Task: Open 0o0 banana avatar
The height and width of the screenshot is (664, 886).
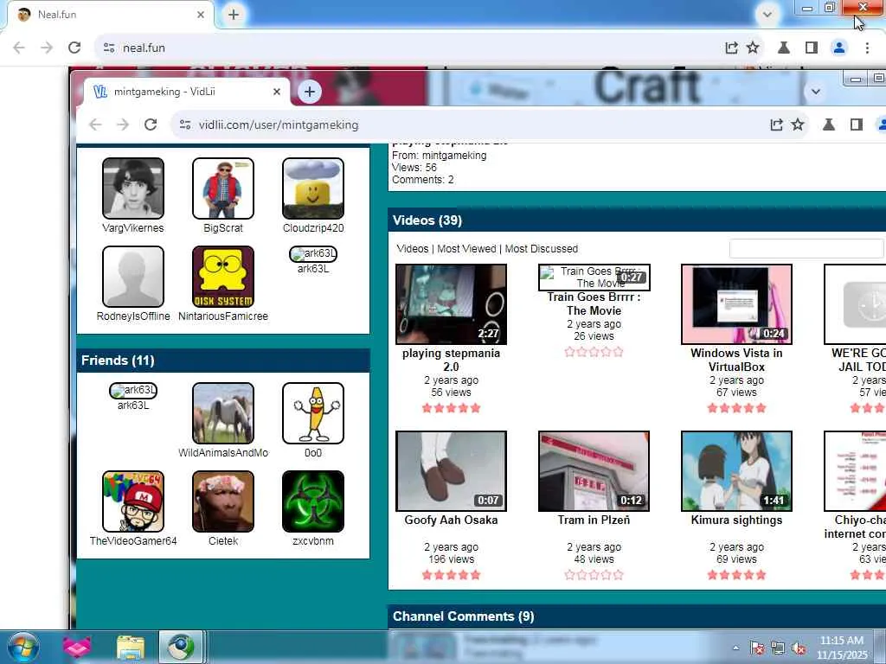Action: click(313, 413)
